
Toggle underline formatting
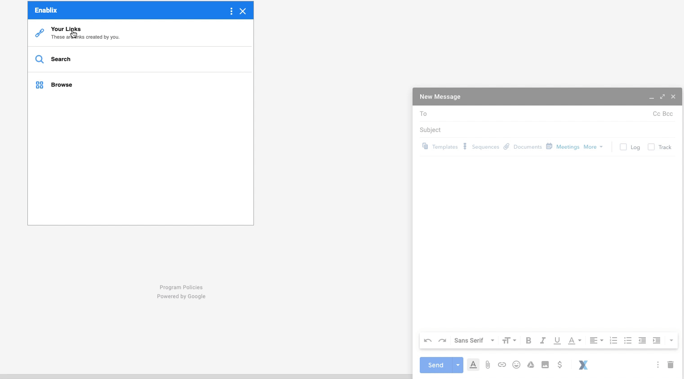[x=557, y=340]
